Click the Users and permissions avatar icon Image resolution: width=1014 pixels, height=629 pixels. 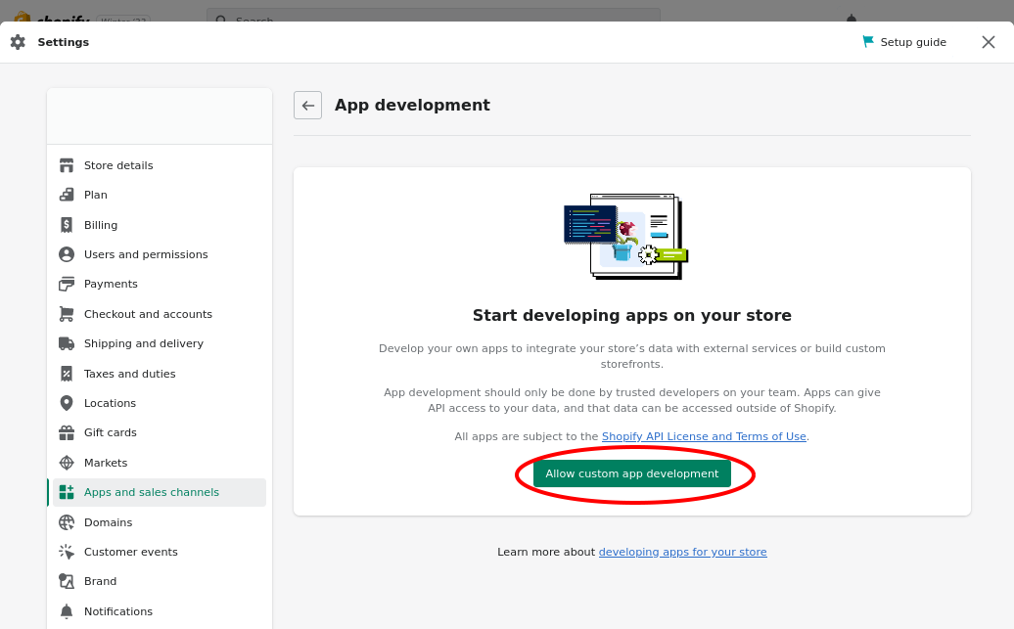(x=67, y=254)
